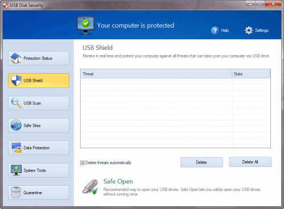Open the Quarantine section

coord(39,193)
